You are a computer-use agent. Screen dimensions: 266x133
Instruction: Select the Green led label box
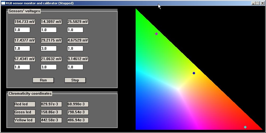click(25, 112)
